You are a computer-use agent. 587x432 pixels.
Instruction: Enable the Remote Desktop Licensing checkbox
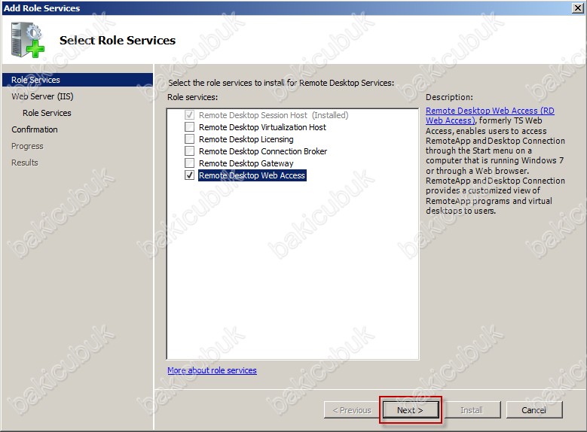(x=189, y=139)
